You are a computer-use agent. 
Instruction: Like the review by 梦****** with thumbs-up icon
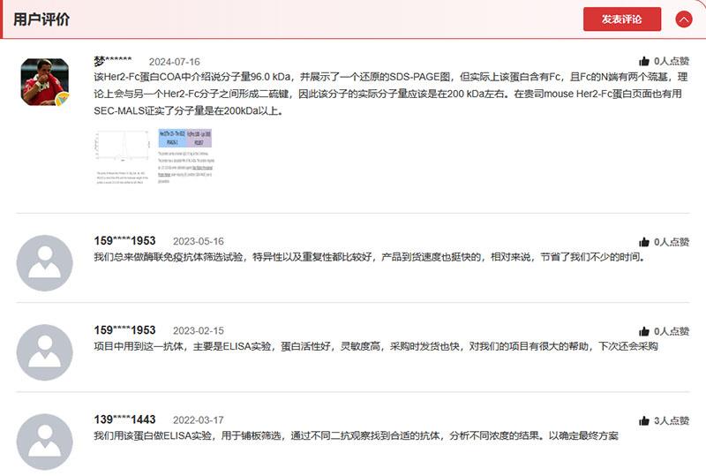pos(644,62)
